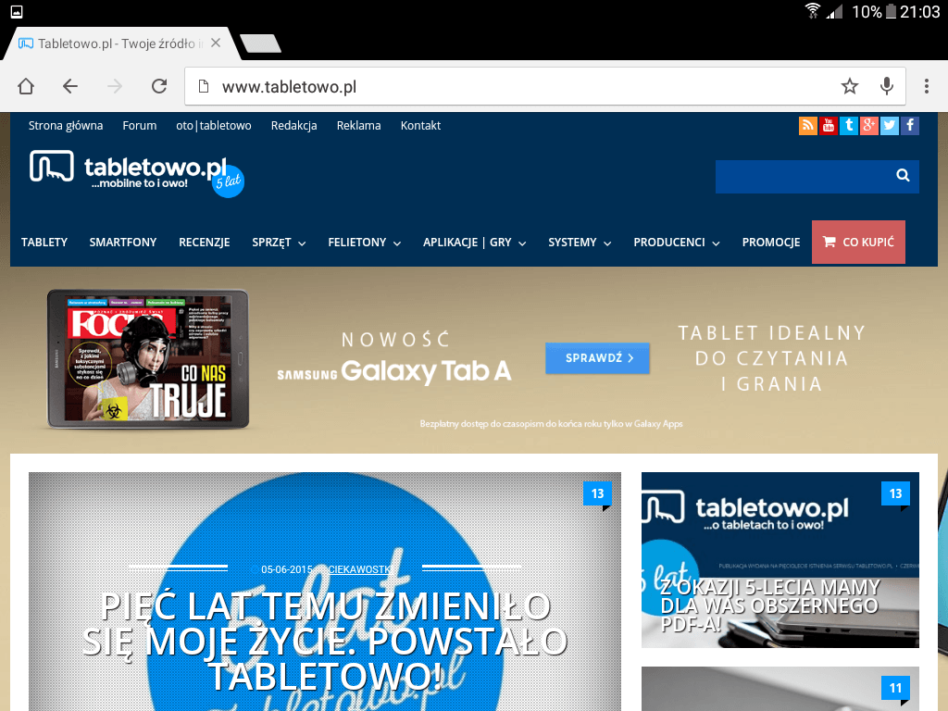Click the Focus magazine tablet image
Screen dimensions: 948x711
[x=148, y=359]
